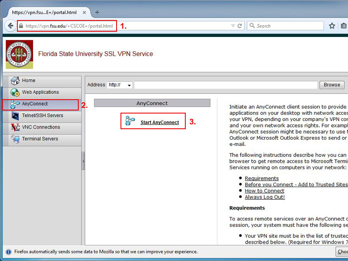Collapse the sidebar using the divider handle
This screenshot has height=261, width=348.
(83, 161)
